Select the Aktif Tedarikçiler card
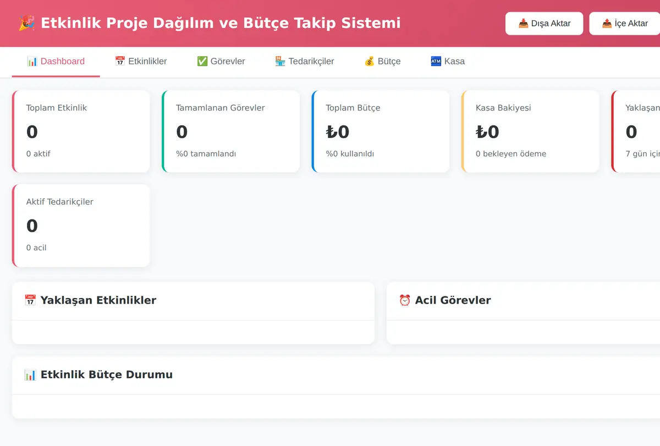Image resolution: width=660 pixels, height=446 pixels. (81, 225)
